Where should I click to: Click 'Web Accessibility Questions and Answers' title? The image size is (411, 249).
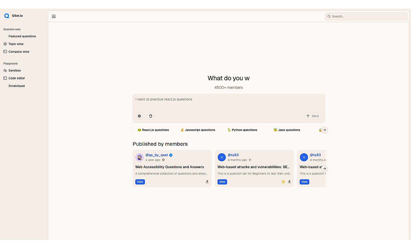click(x=169, y=167)
